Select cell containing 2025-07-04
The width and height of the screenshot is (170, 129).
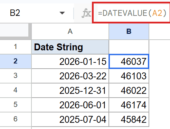click(x=70, y=119)
